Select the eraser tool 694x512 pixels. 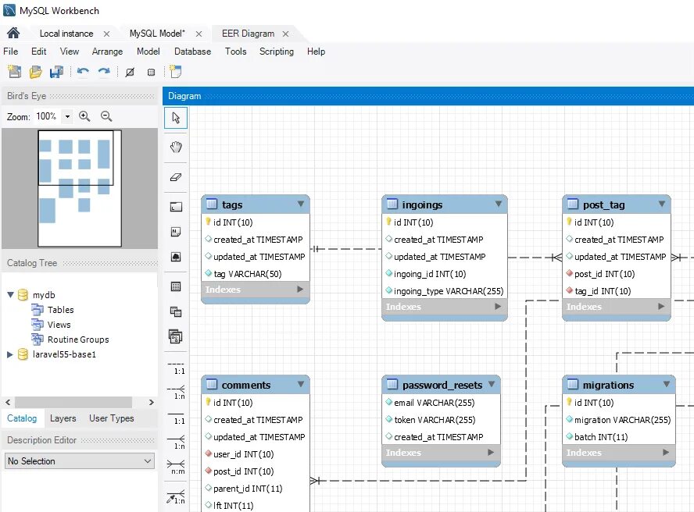tap(176, 177)
